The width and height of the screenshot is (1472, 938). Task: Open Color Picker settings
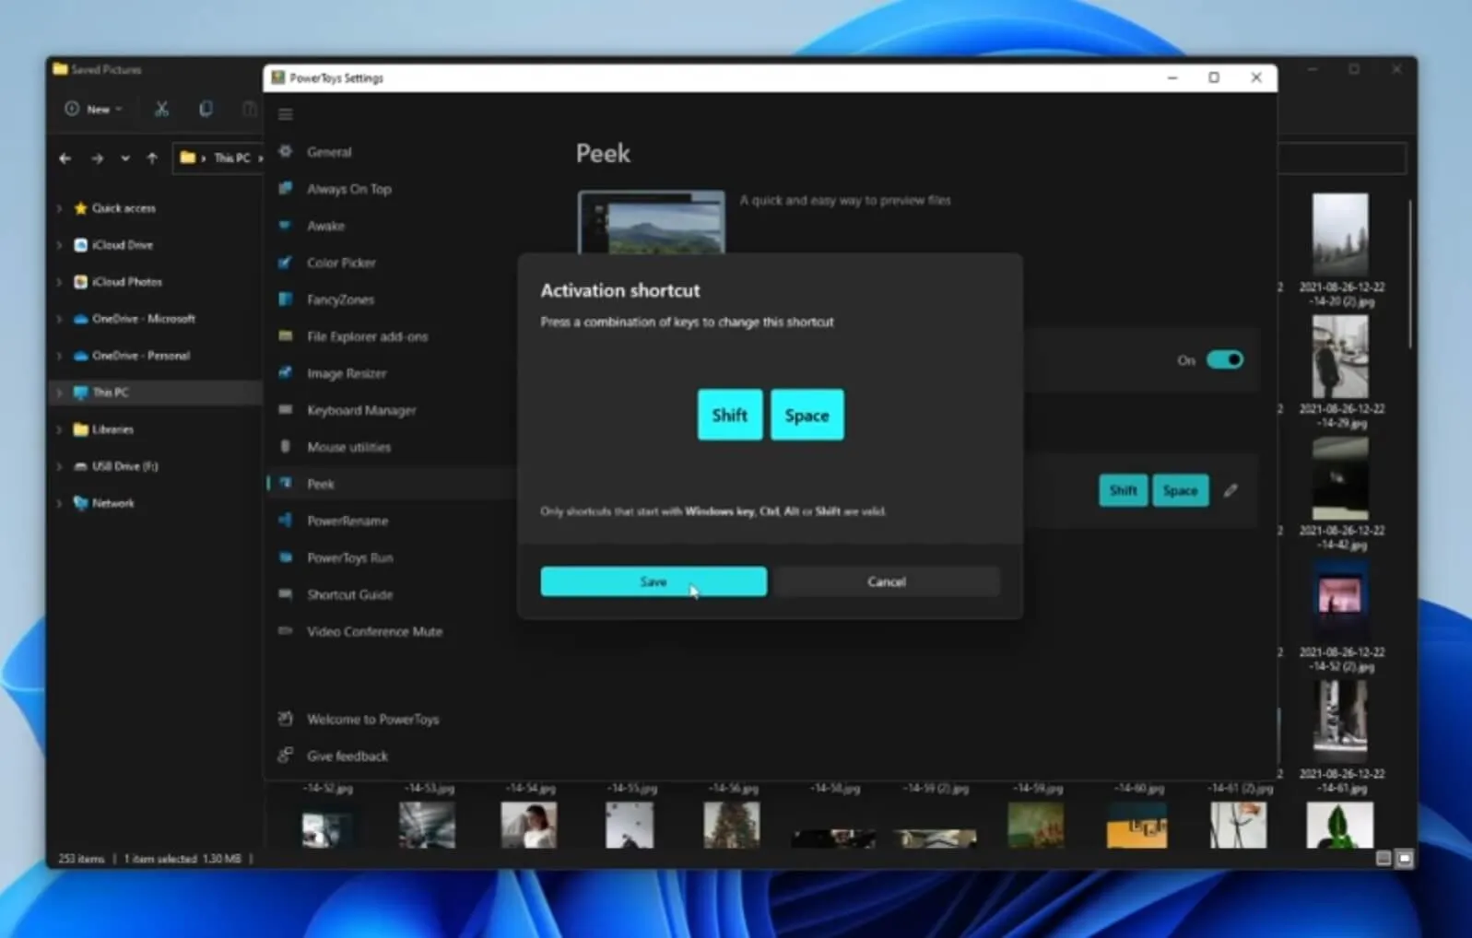(341, 263)
